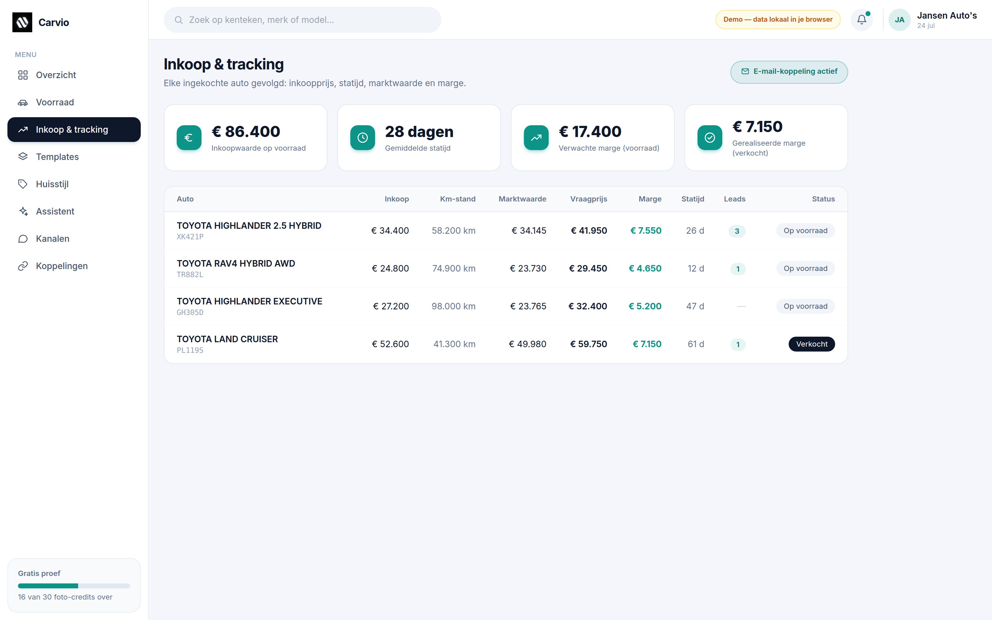Click the Marktwaarde column header
The height and width of the screenshot is (620, 992).
(x=522, y=199)
